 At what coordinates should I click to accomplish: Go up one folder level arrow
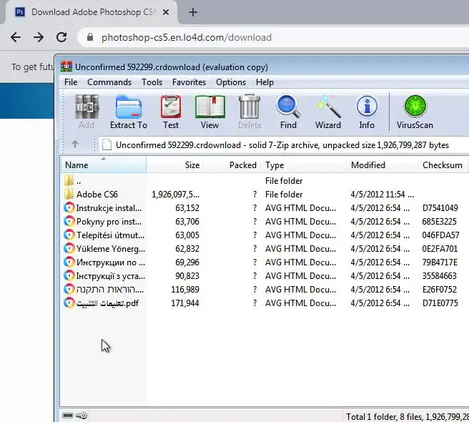tap(75, 144)
